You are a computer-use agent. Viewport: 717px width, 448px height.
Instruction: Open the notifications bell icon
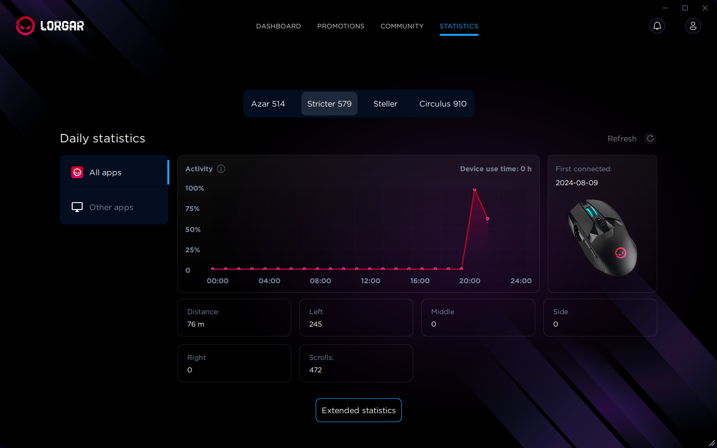click(657, 26)
